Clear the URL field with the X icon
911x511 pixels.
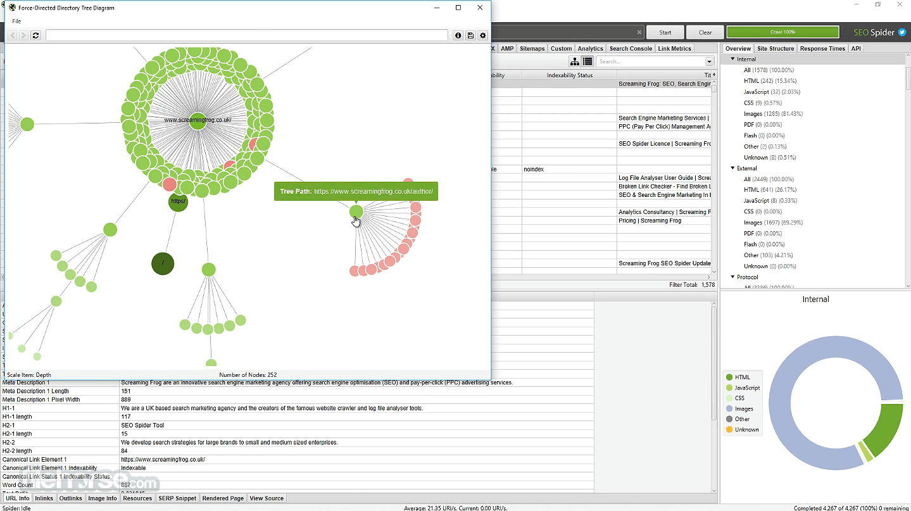pos(639,32)
